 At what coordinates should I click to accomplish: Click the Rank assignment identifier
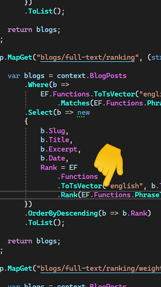coord(48,167)
